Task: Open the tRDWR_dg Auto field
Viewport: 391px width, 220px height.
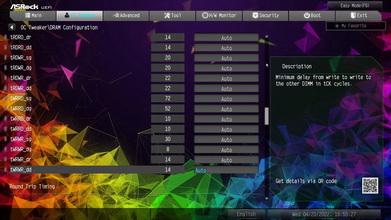Action: [x=226, y=68]
